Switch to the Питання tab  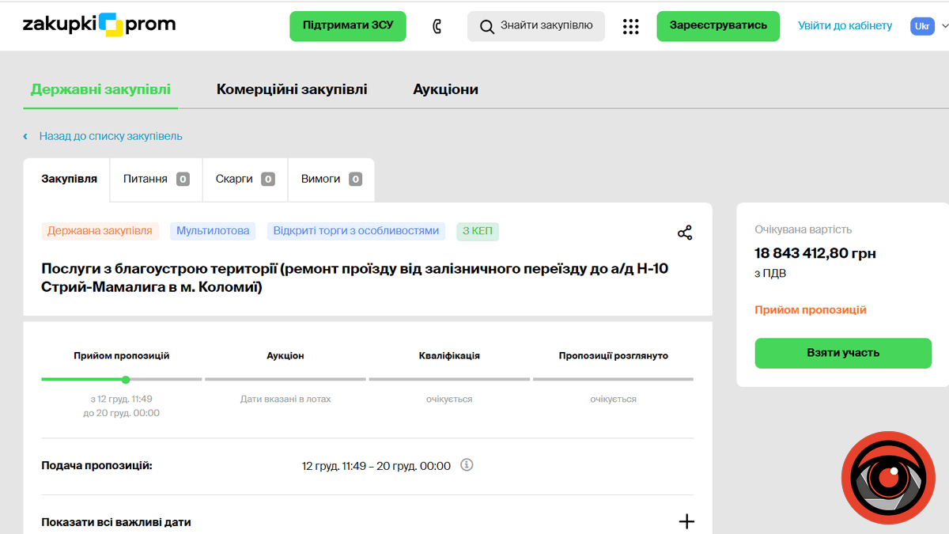[156, 179]
